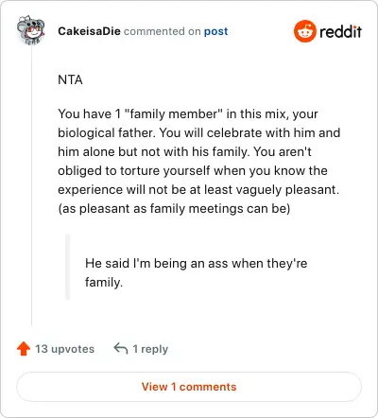
Task: Click the grey quote block bar
Action: coord(67,267)
